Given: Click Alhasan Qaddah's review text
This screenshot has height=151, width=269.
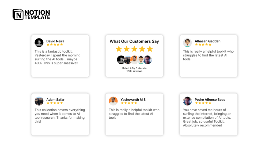Looking at the screenshot, I should [208, 55].
